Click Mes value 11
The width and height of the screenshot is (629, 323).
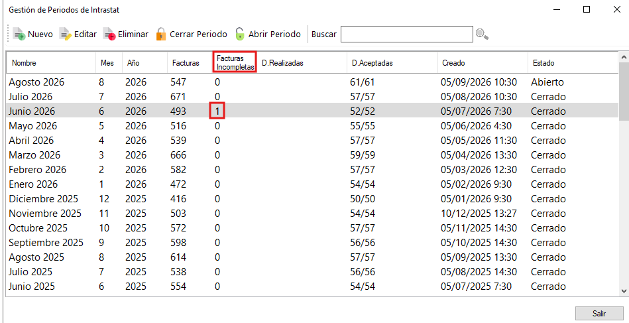pos(104,214)
